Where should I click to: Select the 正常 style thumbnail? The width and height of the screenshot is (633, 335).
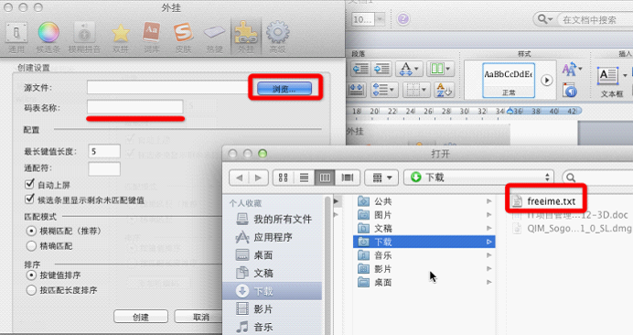509,81
